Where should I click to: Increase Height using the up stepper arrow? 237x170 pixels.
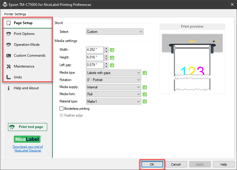point(106,56)
